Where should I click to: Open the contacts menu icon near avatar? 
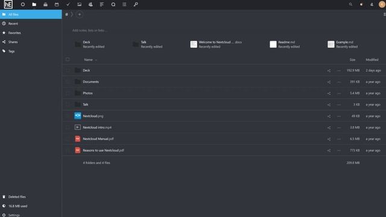click(x=372, y=4)
